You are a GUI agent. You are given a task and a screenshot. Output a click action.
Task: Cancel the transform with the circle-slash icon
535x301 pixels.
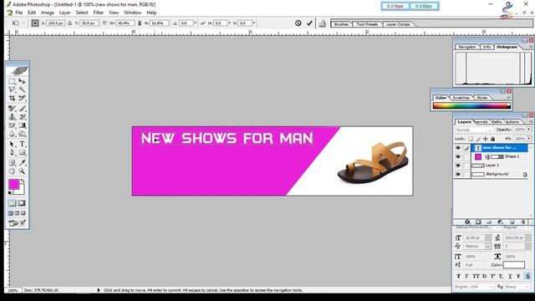298,23
